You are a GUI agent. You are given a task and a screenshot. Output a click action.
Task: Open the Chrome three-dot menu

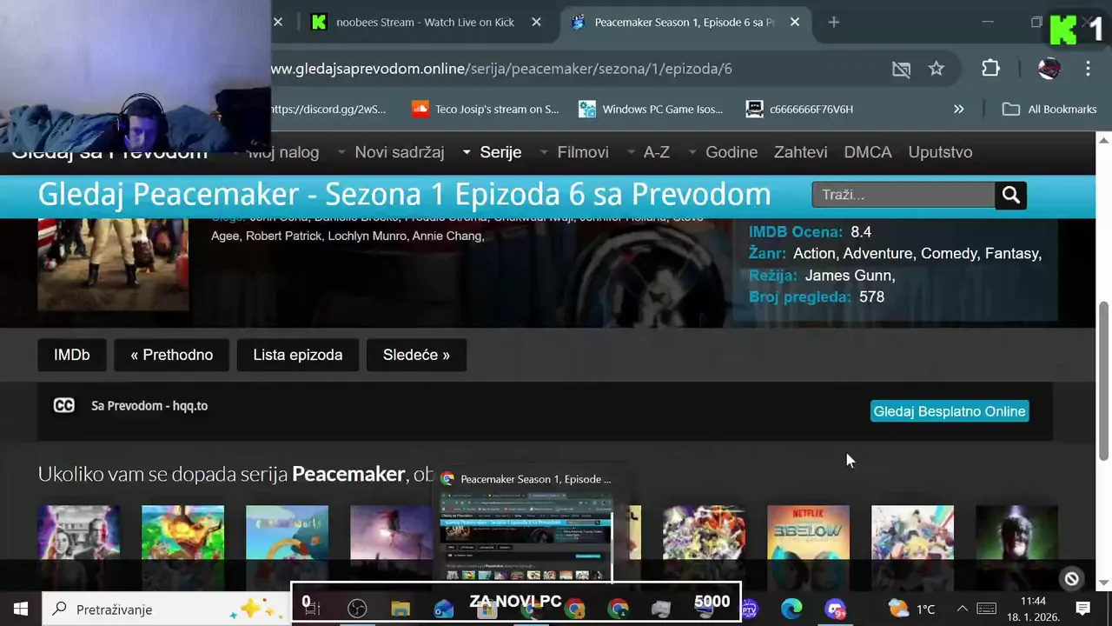pyautogui.click(x=1088, y=69)
